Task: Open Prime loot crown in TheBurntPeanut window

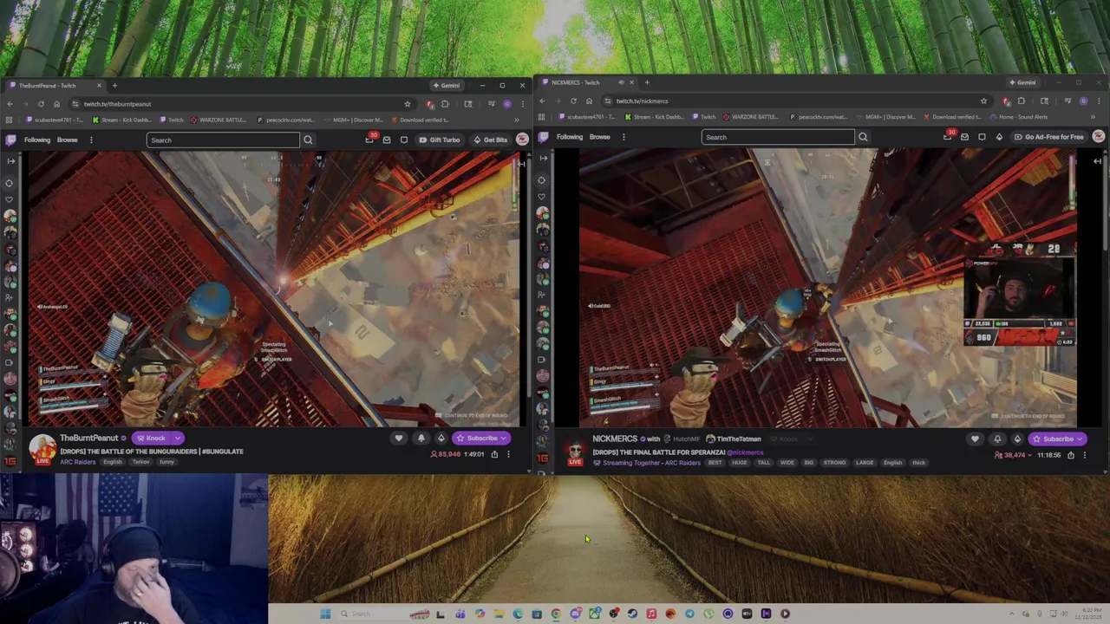Action: coord(369,140)
